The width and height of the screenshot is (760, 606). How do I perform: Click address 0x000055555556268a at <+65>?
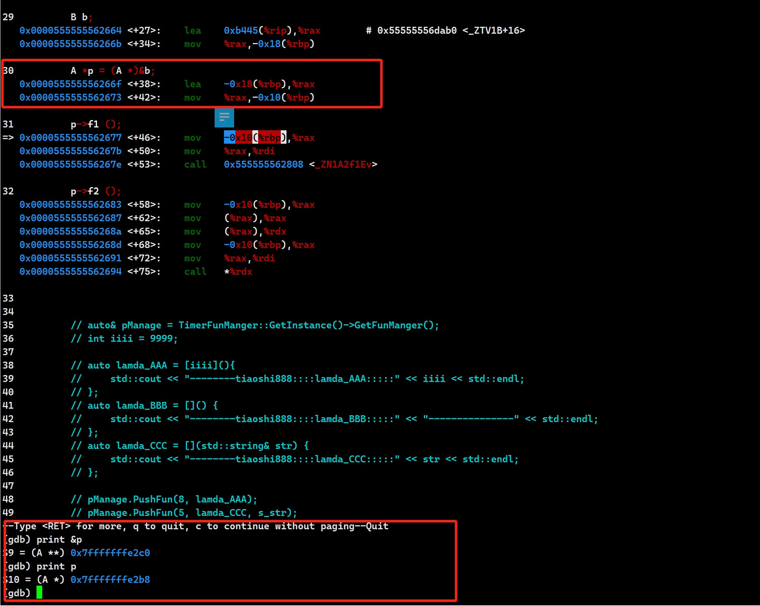pyautogui.click(x=71, y=231)
